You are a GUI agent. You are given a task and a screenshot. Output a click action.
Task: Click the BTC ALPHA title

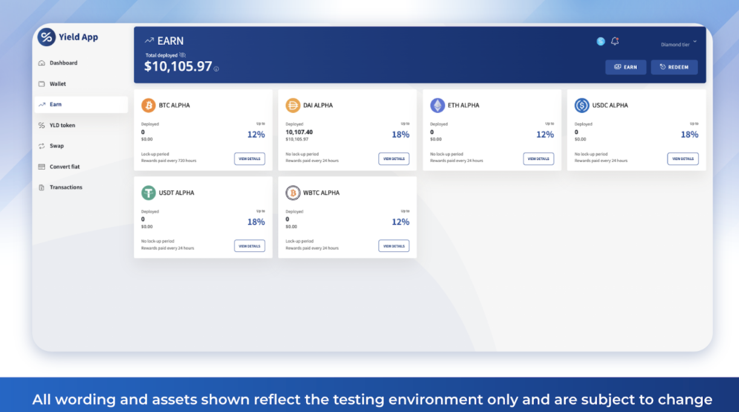coord(174,105)
